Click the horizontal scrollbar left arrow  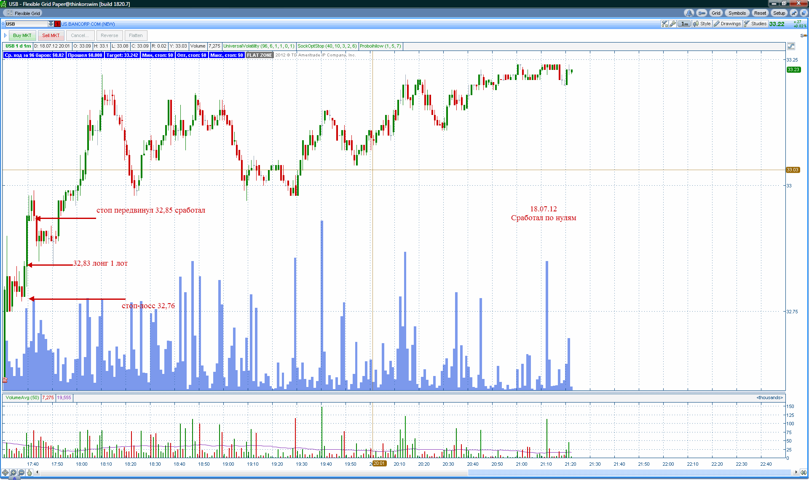[38, 472]
